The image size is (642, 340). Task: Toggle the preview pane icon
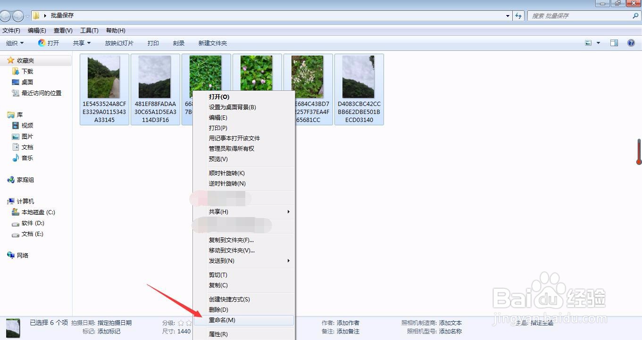[614, 43]
